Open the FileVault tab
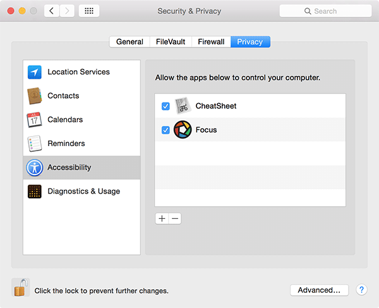 pos(171,42)
